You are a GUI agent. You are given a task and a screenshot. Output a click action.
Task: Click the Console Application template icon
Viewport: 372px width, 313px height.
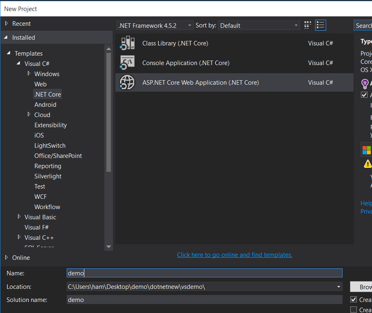pyautogui.click(x=127, y=63)
